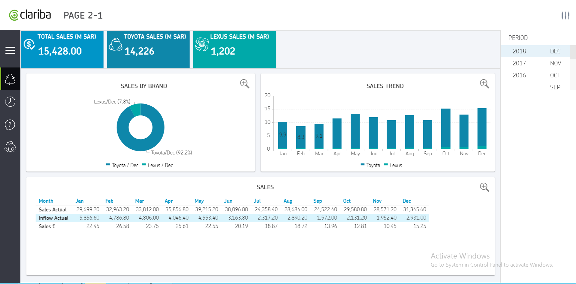Click Sales Actual value 29,699.20
The width and height of the screenshot is (576, 284).
[88, 209]
